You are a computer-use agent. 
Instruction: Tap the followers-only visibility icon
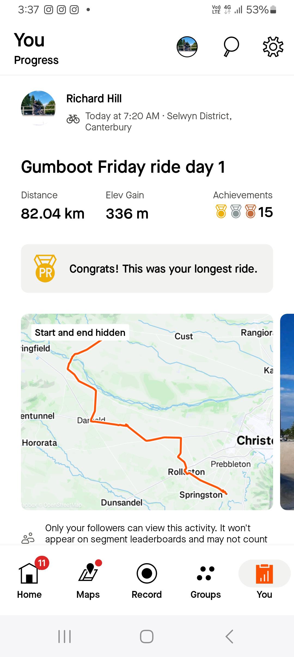click(28, 539)
